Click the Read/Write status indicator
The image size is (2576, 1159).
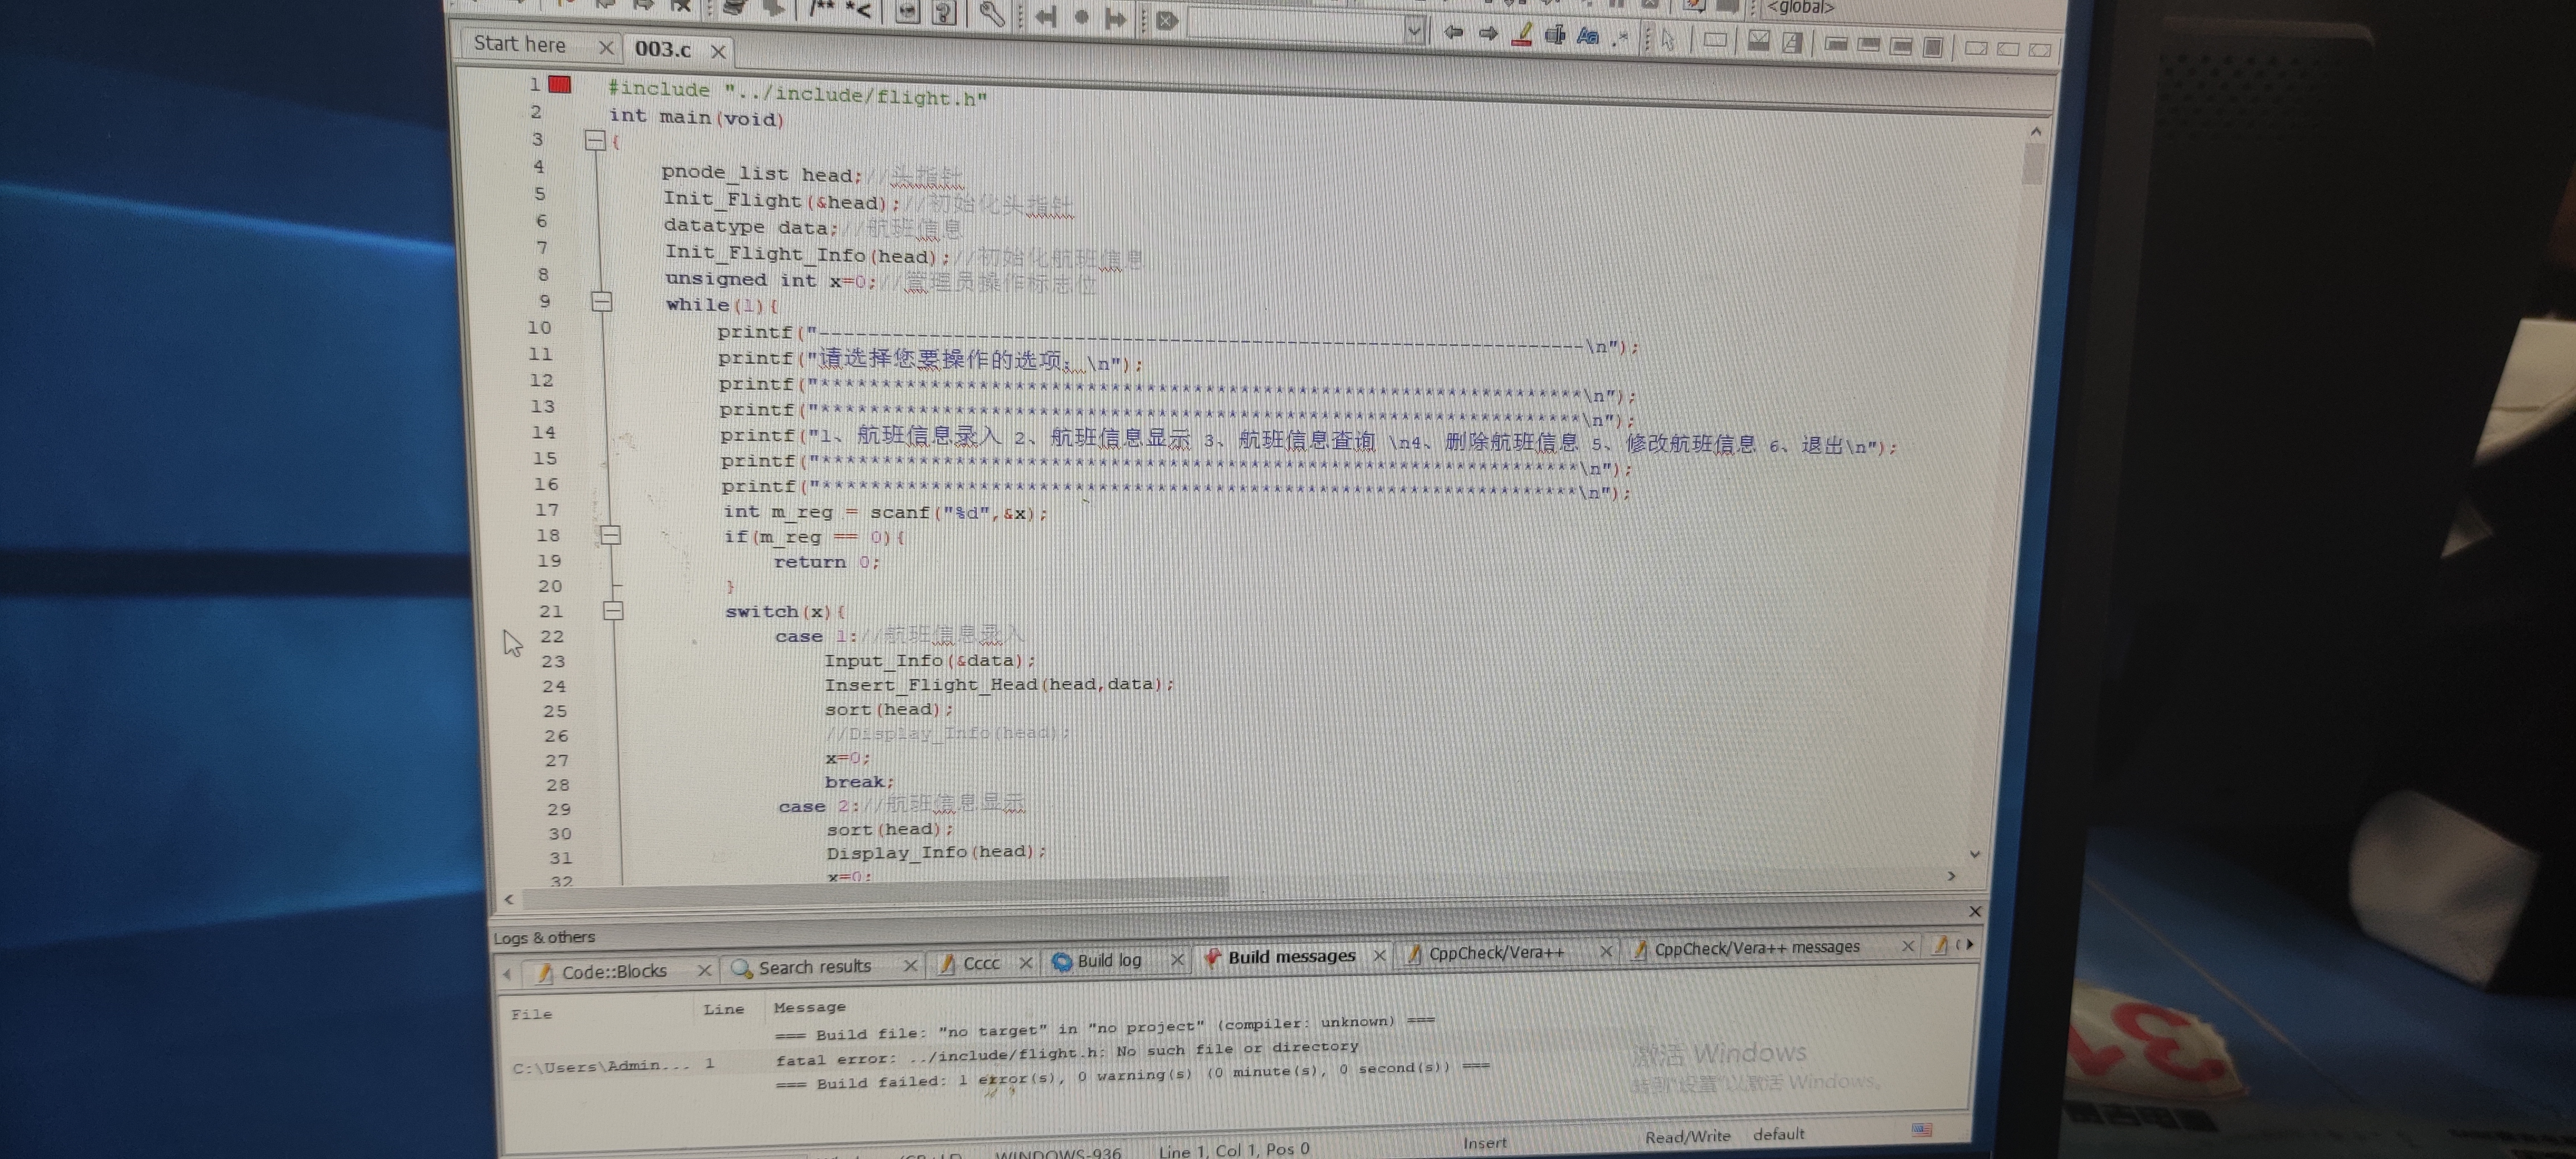(x=1687, y=1137)
